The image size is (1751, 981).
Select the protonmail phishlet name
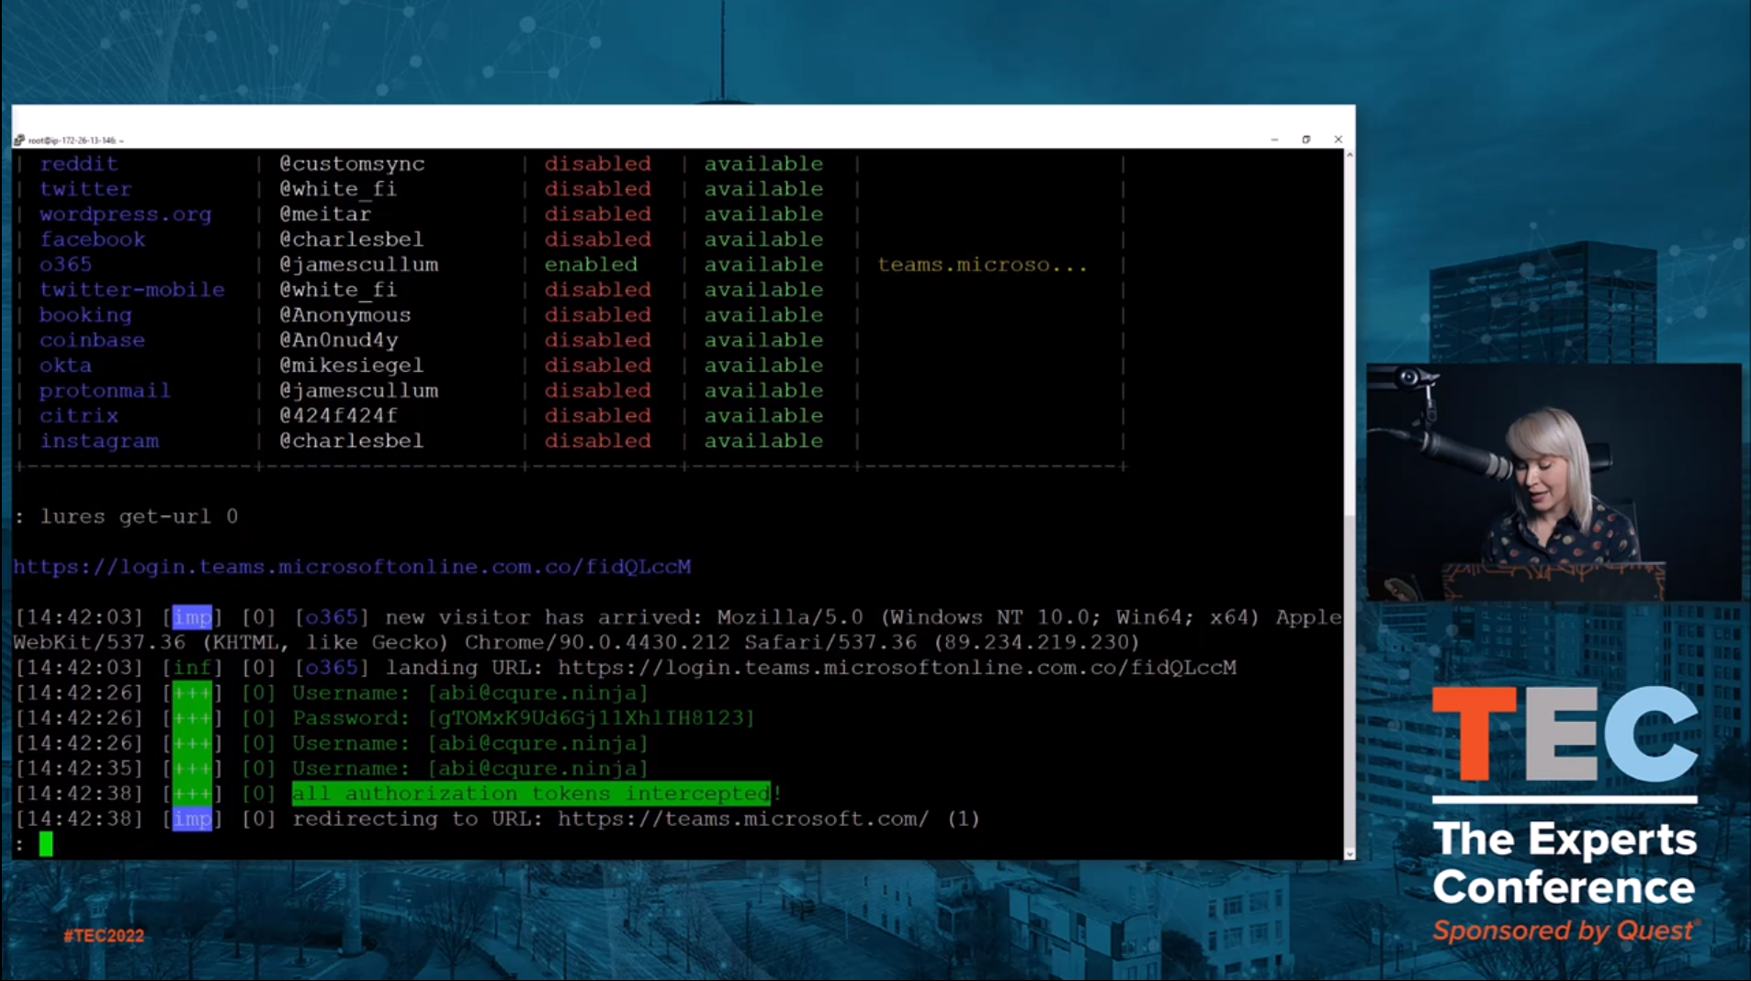coord(105,390)
